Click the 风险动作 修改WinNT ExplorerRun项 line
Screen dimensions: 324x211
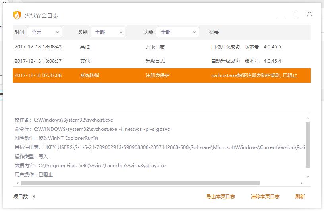point(56,138)
